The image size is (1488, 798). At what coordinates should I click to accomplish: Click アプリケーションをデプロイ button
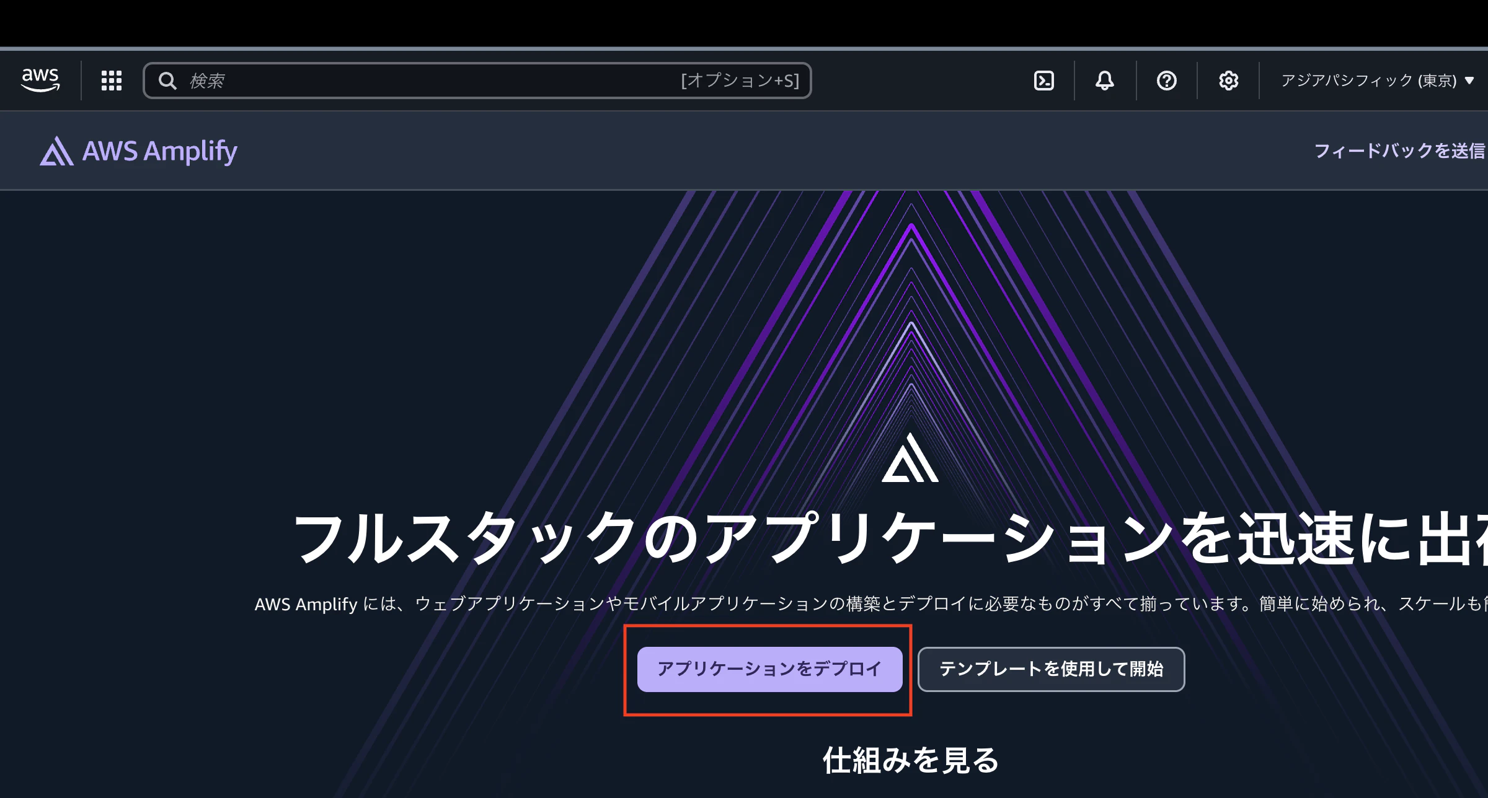[769, 669]
